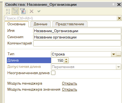Switch to the Представление tab

coord(70,24)
